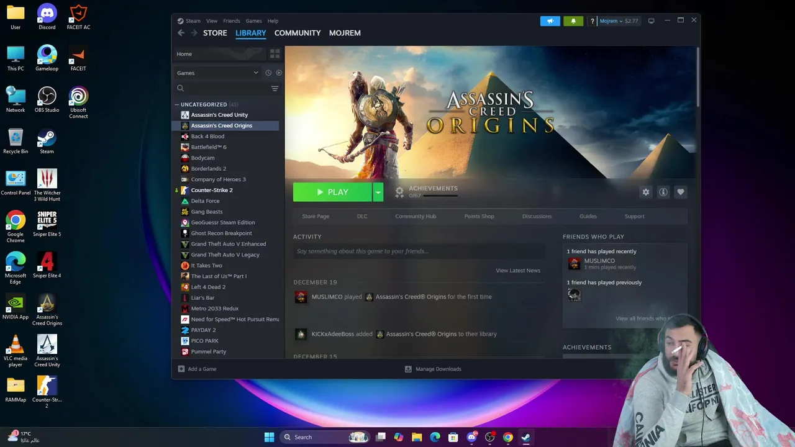Select VLC media player desktop icon
This screenshot has width=795, height=447.
16,351
